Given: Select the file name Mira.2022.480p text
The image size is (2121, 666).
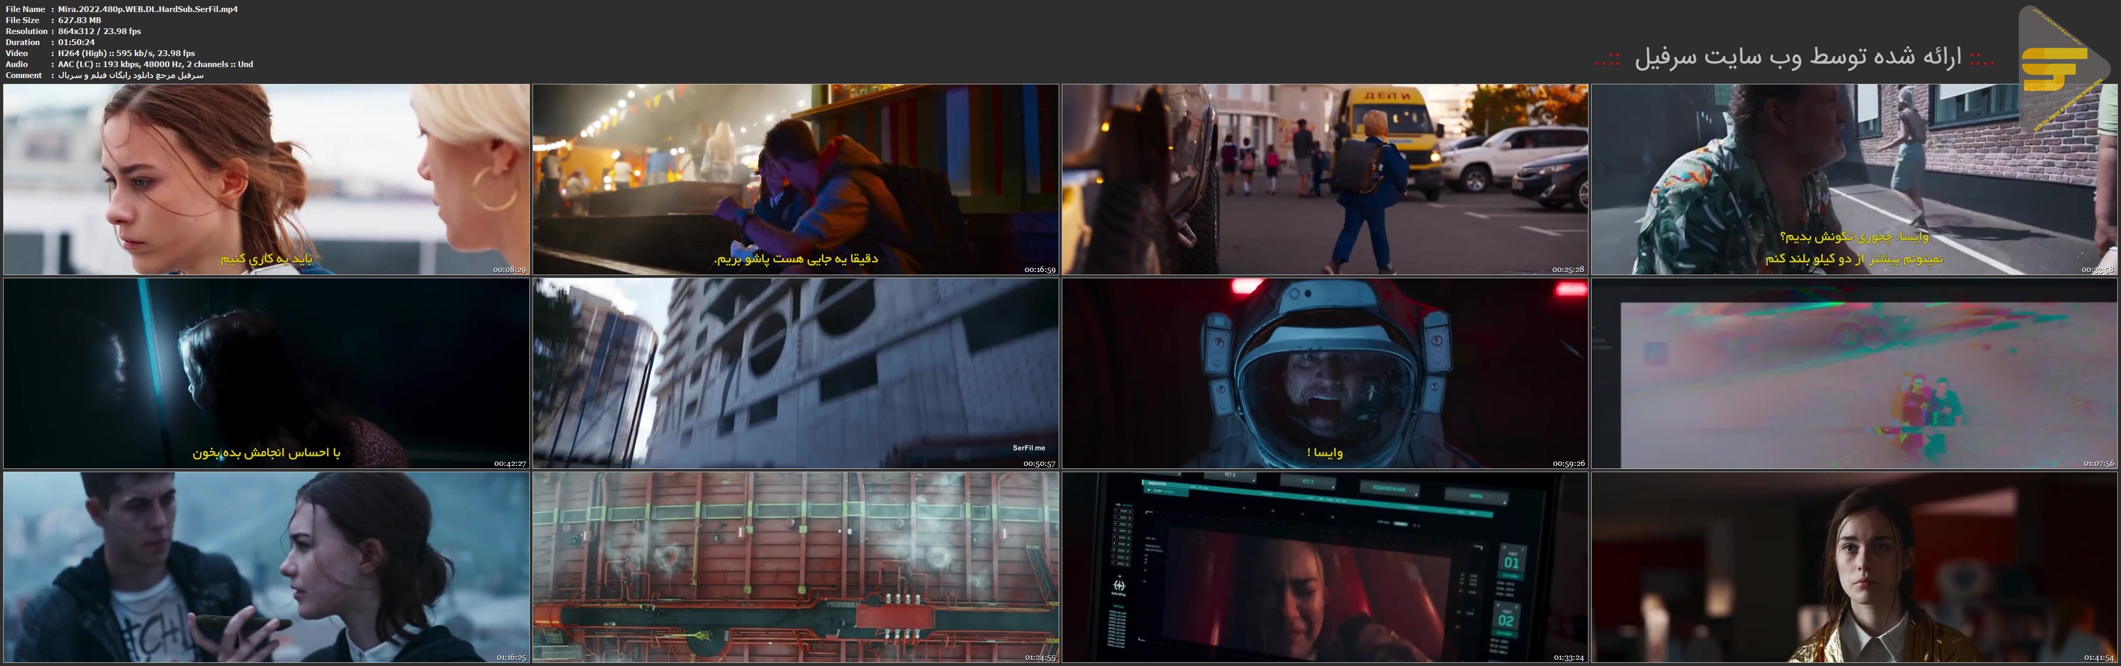Looking at the screenshot, I should (148, 9).
